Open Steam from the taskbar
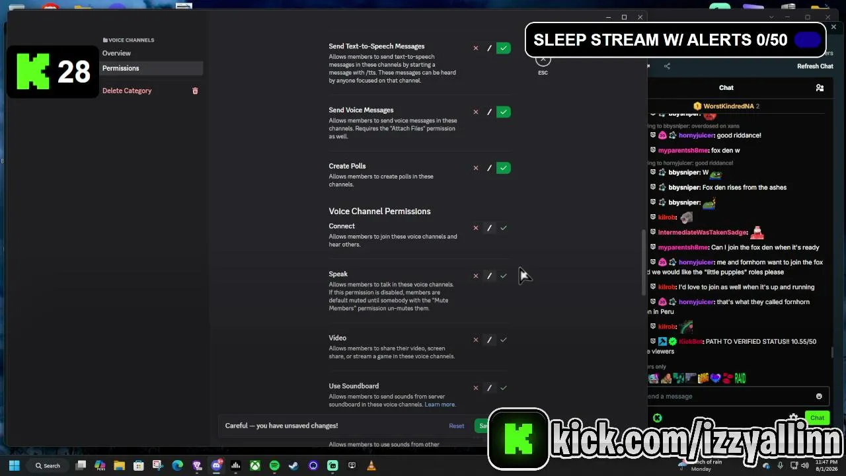The width and height of the screenshot is (846, 476). coord(293,465)
